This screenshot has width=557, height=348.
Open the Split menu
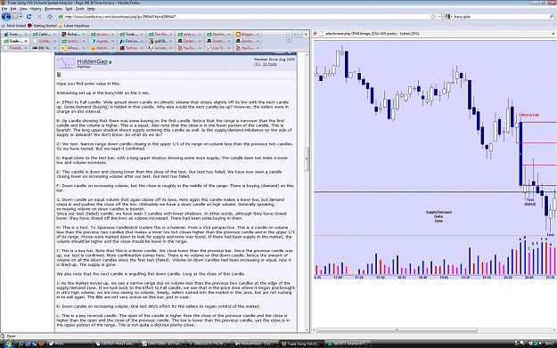tap(69, 9)
